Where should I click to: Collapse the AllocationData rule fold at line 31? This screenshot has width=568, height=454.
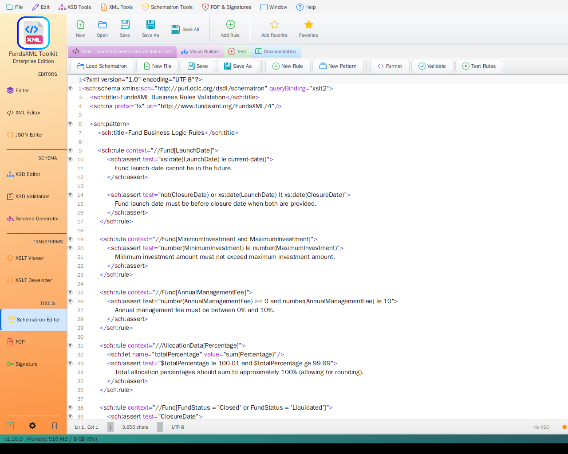pyautogui.click(x=70, y=345)
